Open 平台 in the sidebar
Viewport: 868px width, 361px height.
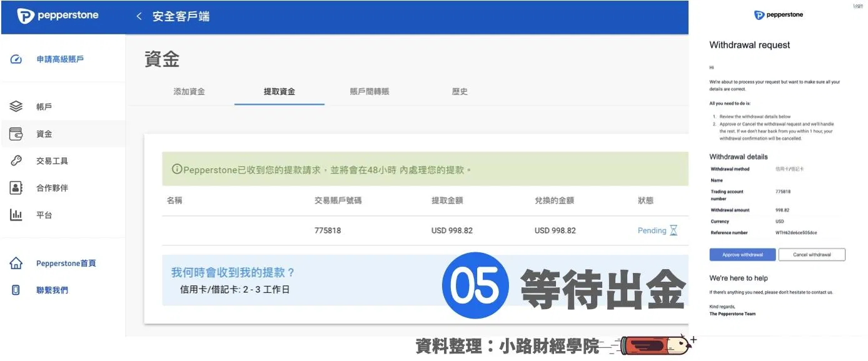[44, 215]
